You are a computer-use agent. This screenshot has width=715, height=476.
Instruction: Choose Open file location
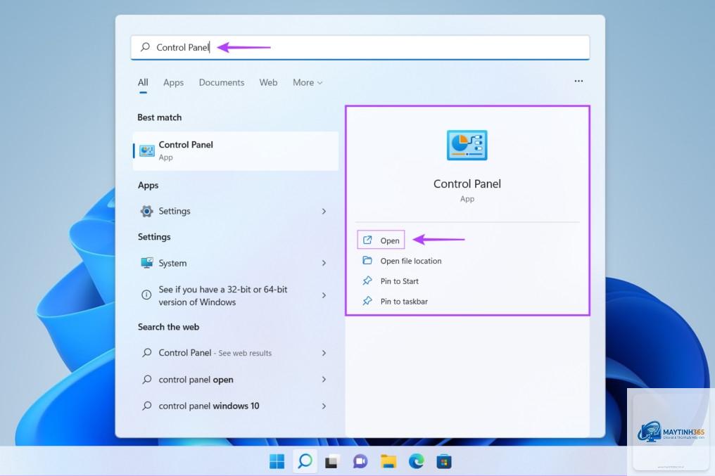point(411,261)
